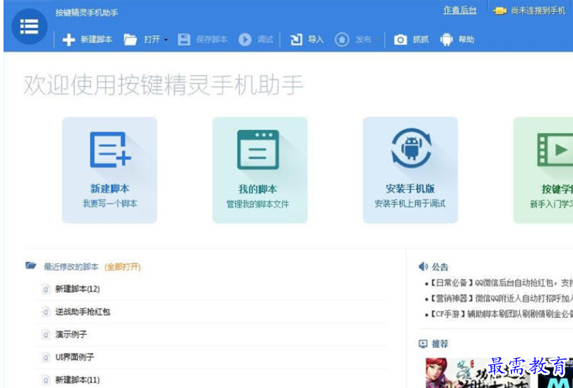Click file icon beside UI界面例子
573x388 pixels.
(x=46, y=357)
